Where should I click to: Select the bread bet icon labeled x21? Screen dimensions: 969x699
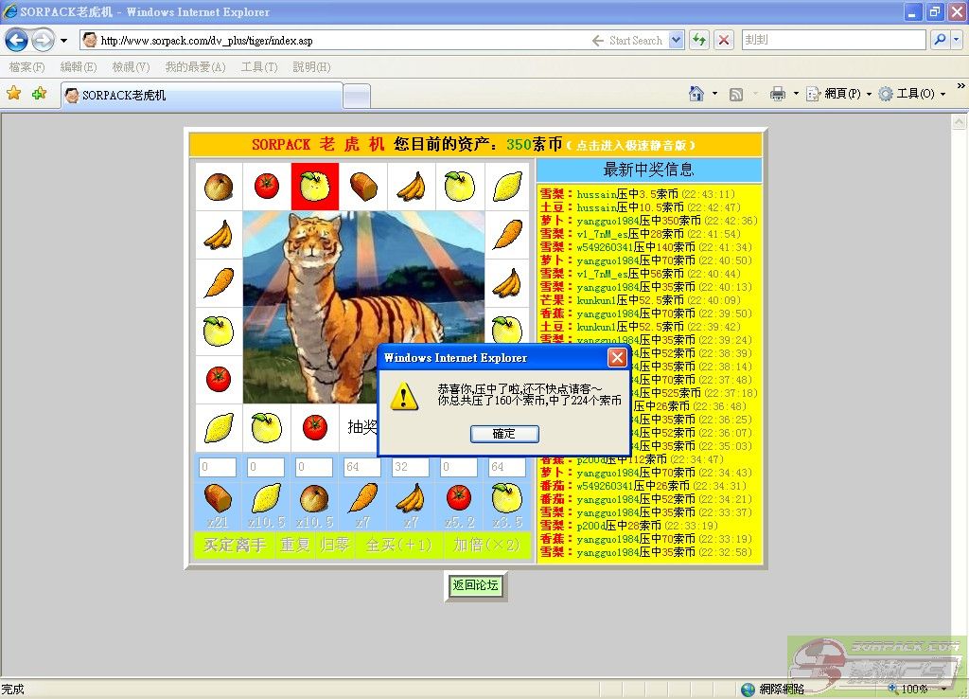tap(218, 498)
